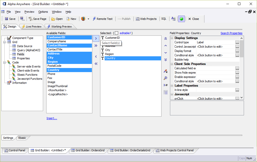
Task: Click the editable? link
Action: (x=125, y=33)
